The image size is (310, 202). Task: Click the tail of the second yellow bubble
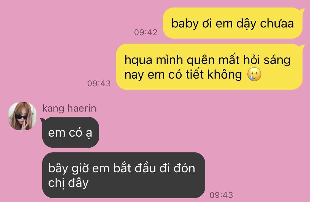pos(302,47)
